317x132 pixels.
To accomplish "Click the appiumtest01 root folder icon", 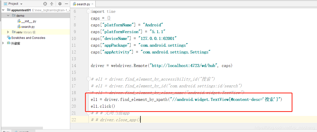I will tap(9, 10).
